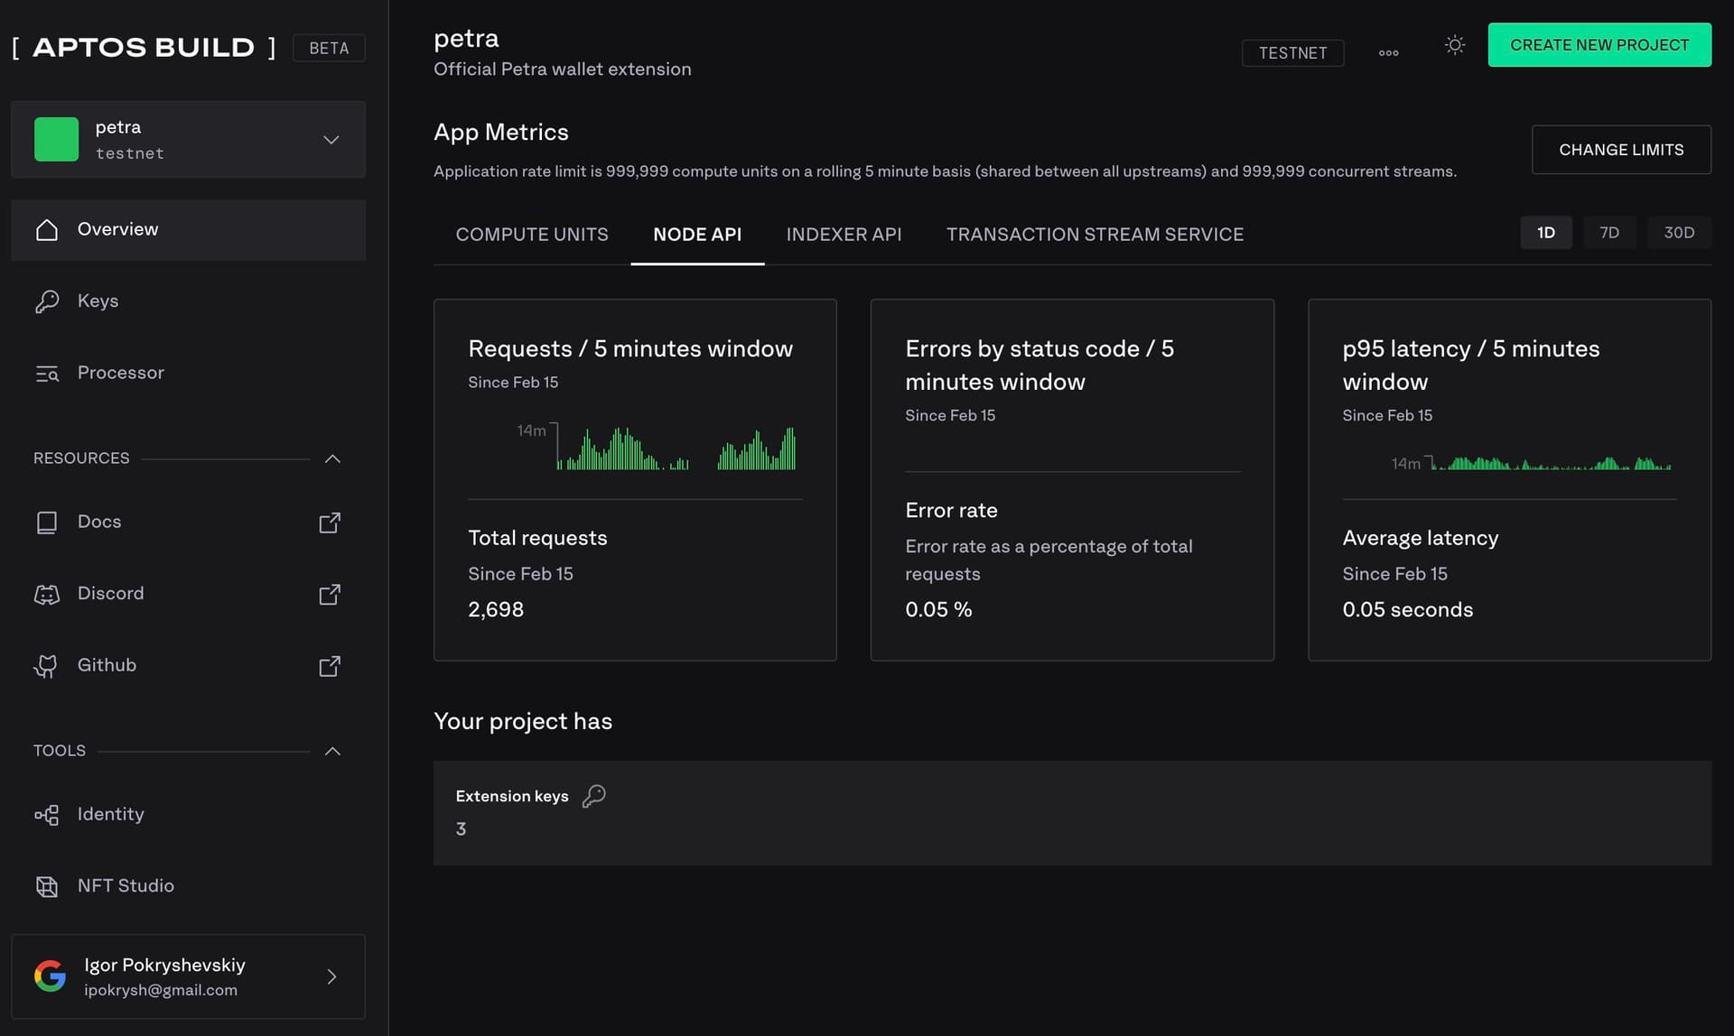Open Identity tool
The width and height of the screenshot is (1734, 1036).
pos(188,815)
